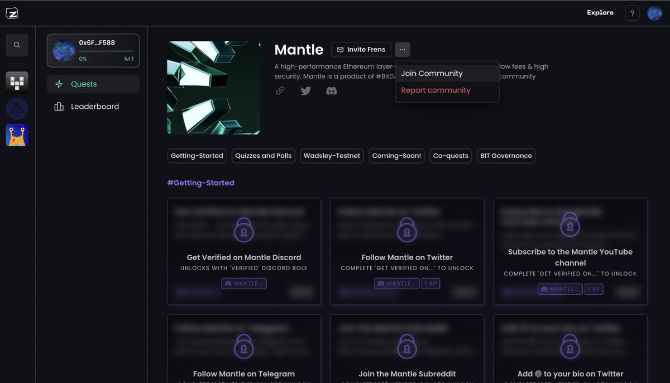Image resolution: width=670 pixels, height=383 pixels.
Task: Click "UNLOCKS WITH 'VERIFIED' DISCORD ROLE" text
Action: tap(244, 268)
